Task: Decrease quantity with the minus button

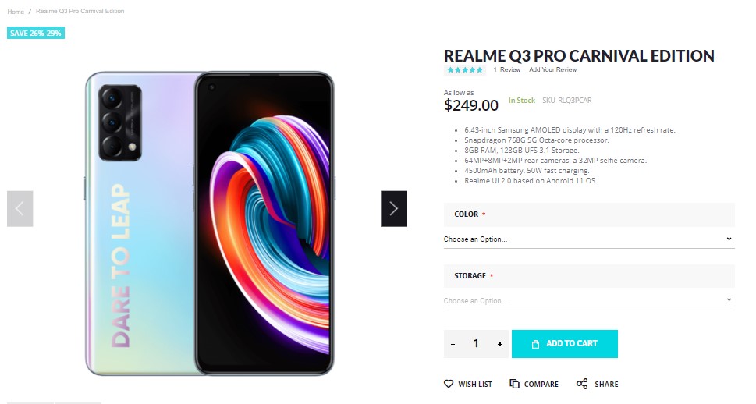Action: (x=453, y=344)
